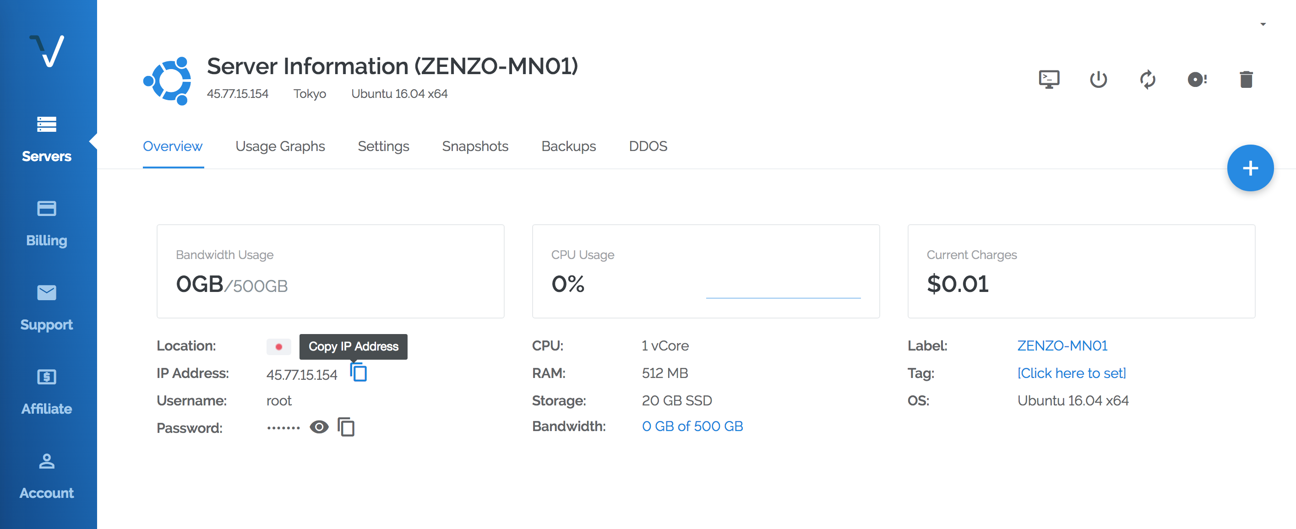Open the server console view

click(1049, 80)
